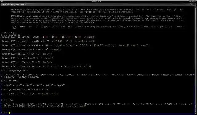Click the word 'licence' in the banner
197x115 pixels.
(x=90, y=12)
